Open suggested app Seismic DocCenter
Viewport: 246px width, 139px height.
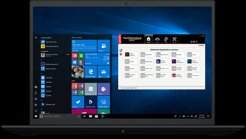(x=55, y=55)
